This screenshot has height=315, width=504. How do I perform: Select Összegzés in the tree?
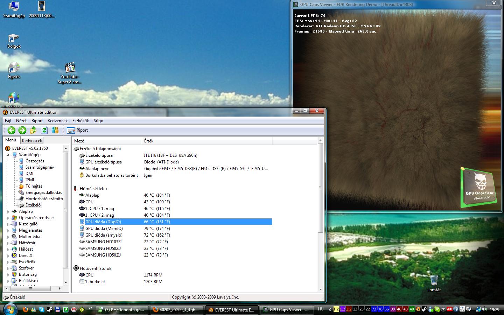click(x=35, y=161)
